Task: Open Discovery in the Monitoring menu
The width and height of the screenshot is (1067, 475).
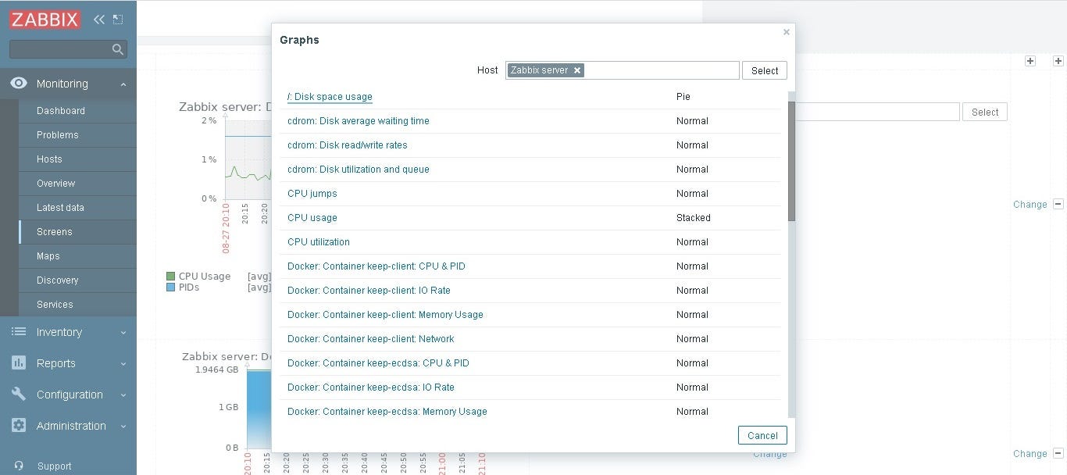Action: tap(58, 280)
